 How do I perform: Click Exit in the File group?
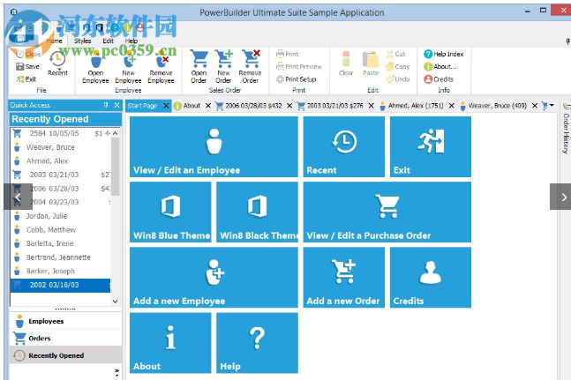click(x=26, y=79)
